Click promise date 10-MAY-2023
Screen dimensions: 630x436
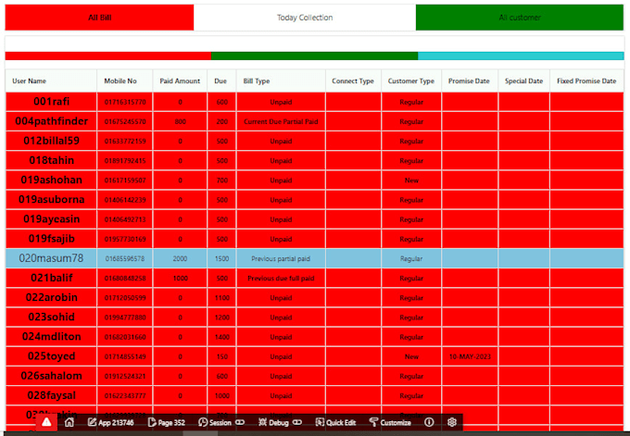(470, 356)
